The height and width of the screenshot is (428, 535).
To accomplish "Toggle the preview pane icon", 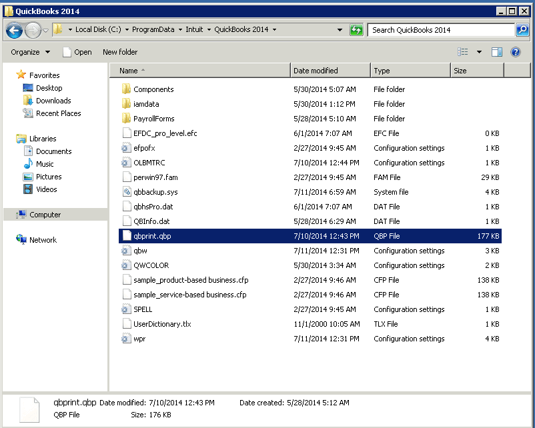I will point(497,52).
